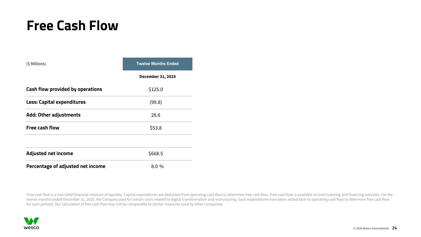Select the 28.6 other adjustments value
421x237 pixels.
pyautogui.click(x=155, y=115)
